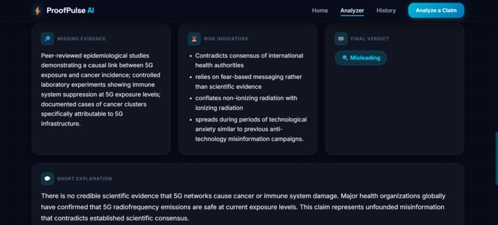498x225 pixels.
Task: Switch to the Analyzer tab
Action: point(352,10)
